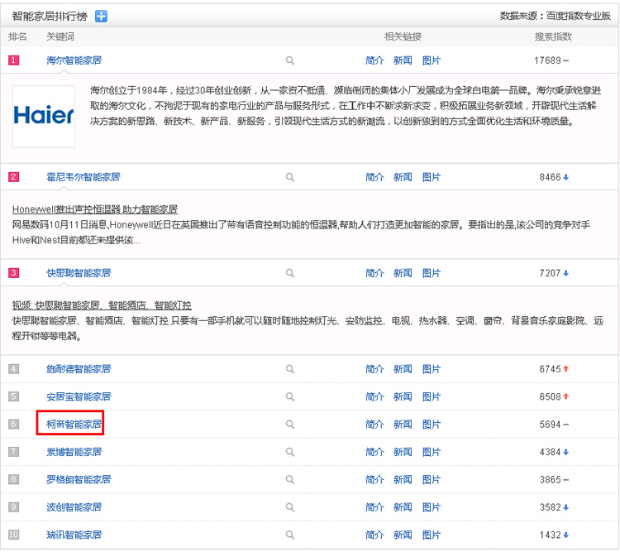Click 新闻 in the 施耐德智能家居 row
This screenshot has width=620, height=552.
click(403, 368)
